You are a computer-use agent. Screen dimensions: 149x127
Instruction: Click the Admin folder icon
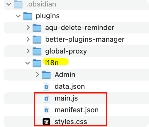pos(46,75)
